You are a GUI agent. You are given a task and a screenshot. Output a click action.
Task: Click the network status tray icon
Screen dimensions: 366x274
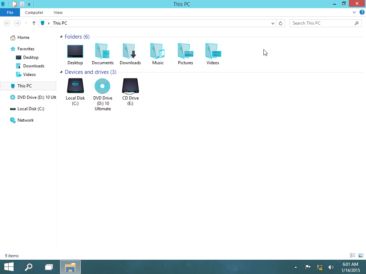coord(319,267)
